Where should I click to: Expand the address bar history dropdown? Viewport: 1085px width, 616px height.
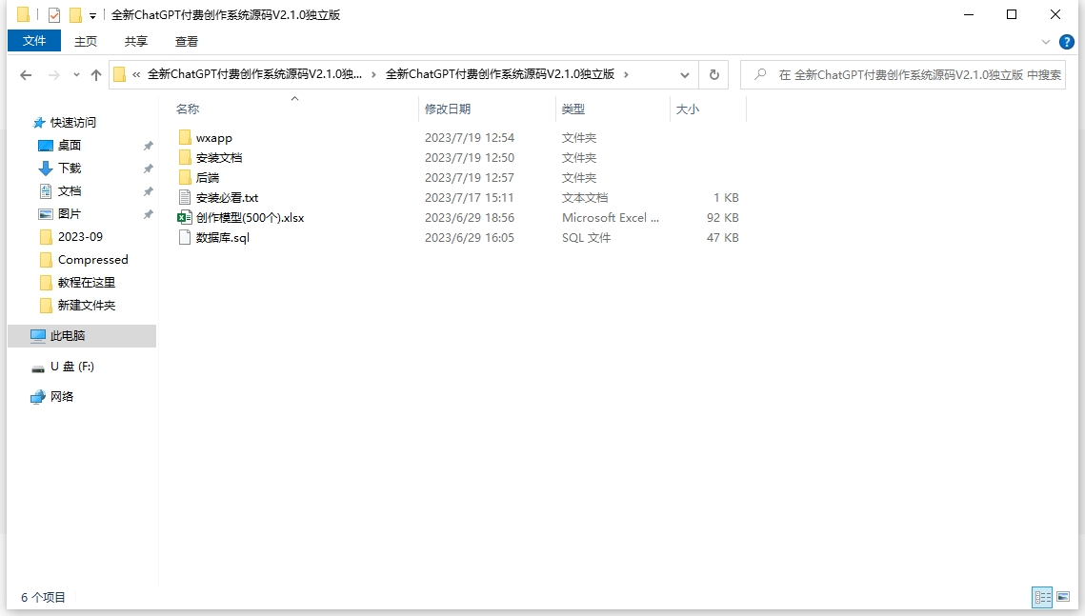click(x=684, y=74)
